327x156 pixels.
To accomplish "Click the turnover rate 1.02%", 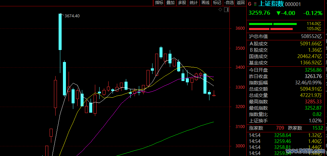I will tap(316, 121).
